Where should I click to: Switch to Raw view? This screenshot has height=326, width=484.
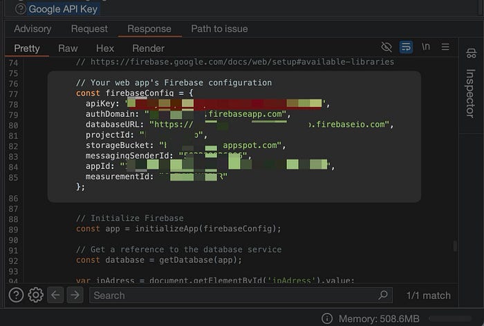[x=68, y=48]
